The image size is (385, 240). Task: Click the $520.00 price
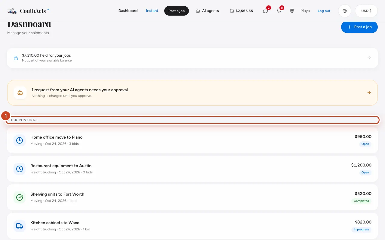363,193
